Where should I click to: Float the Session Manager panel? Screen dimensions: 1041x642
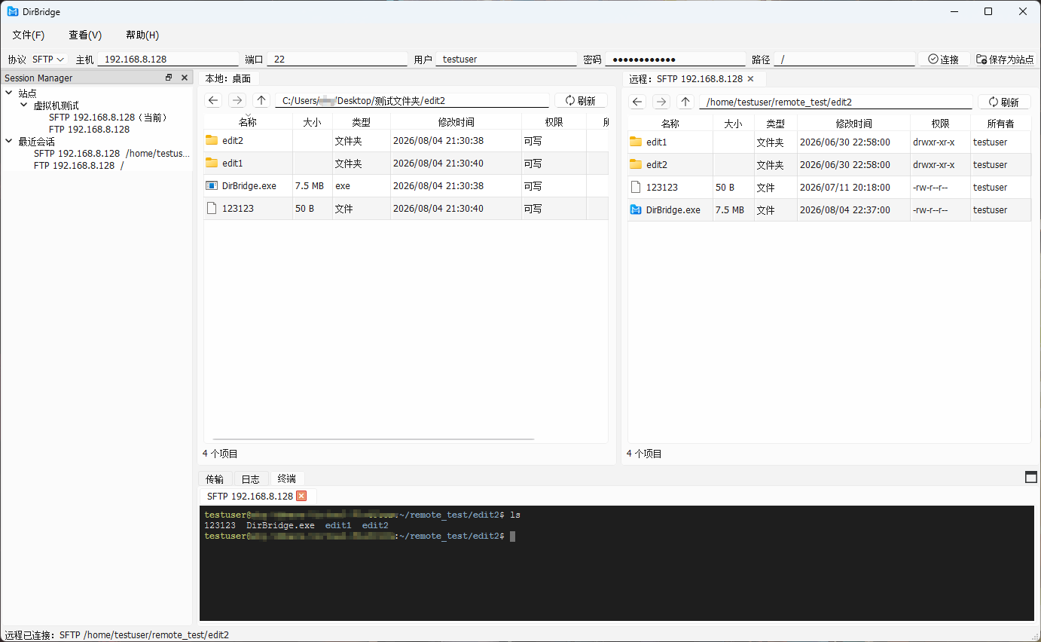pos(169,78)
